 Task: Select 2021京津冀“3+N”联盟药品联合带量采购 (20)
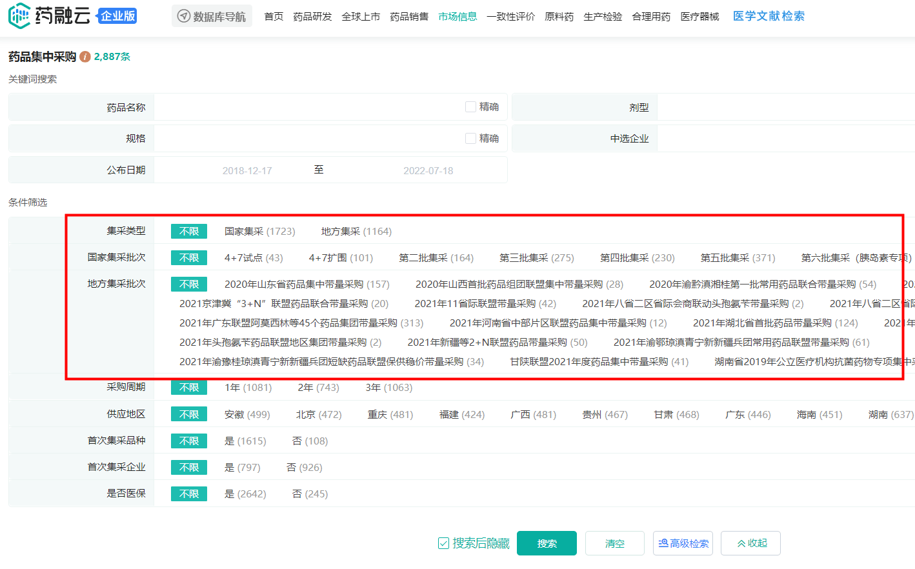pyautogui.click(x=284, y=303)
